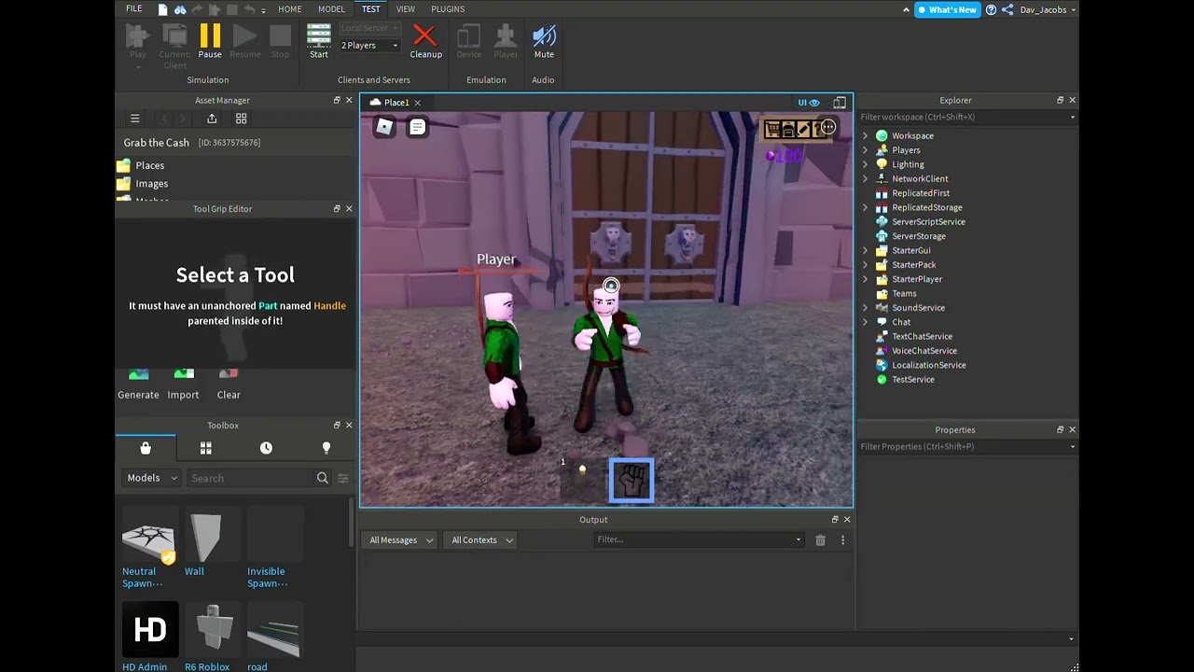The width and height of the screenshot is (1194, 672).
Task: Select the Neutral Spawn model thumbnail
Action: (x=148, y=535)
